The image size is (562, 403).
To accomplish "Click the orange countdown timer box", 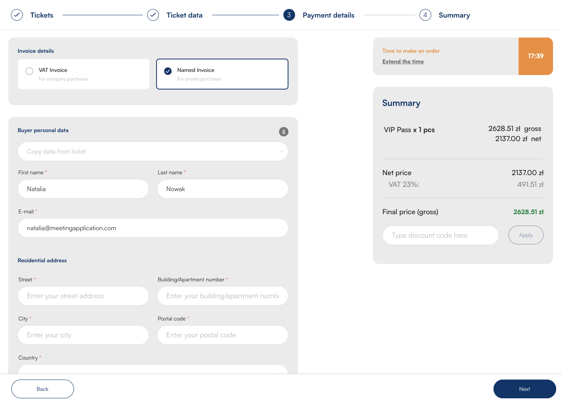I will 535,56.
